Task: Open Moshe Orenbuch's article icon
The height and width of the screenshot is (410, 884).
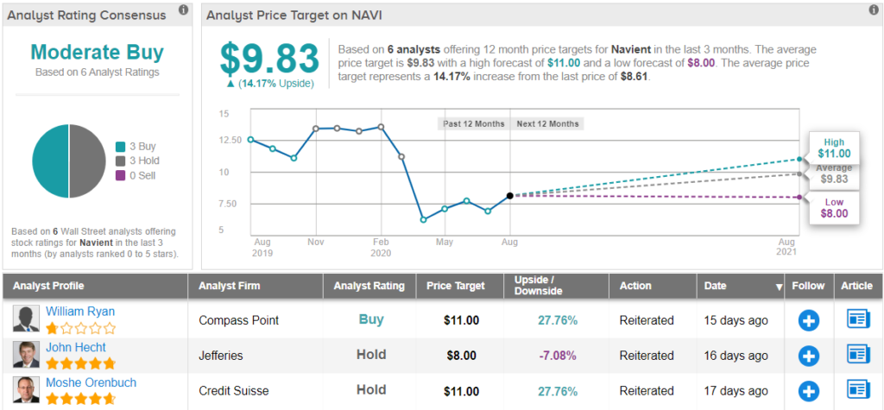Action: pyautogui.click(x=859, y=389)
